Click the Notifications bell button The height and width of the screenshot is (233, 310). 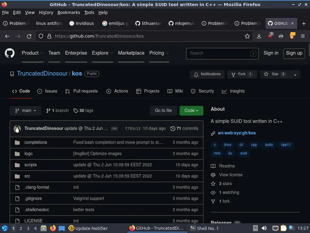pos(207,74)
